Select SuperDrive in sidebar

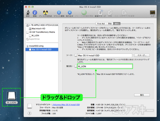point(33,39)
